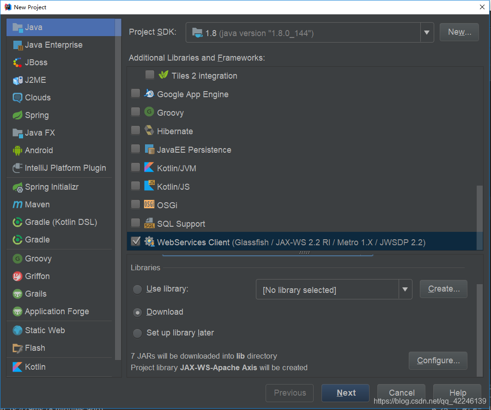The height and width of the screenshot is (410, 491).
Task: Uncheck the WebServices Client checkbox
Action: (136, 241)
